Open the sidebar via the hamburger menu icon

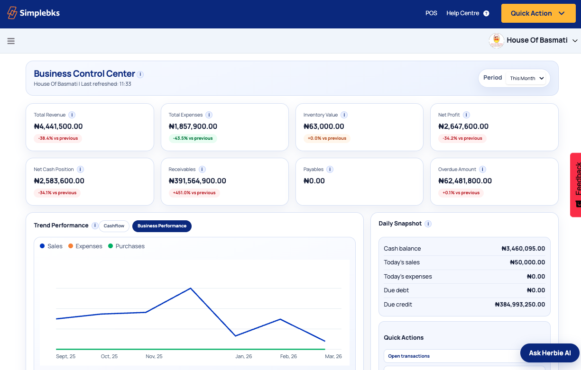11,41
